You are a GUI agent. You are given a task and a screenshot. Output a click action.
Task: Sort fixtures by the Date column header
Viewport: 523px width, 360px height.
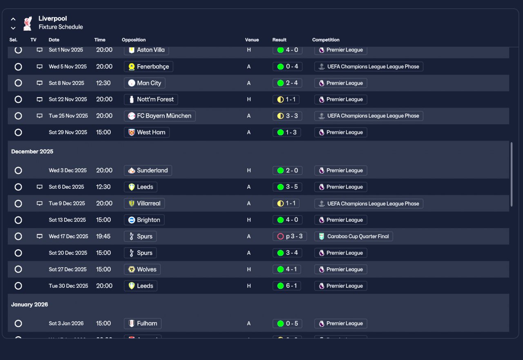54,40
